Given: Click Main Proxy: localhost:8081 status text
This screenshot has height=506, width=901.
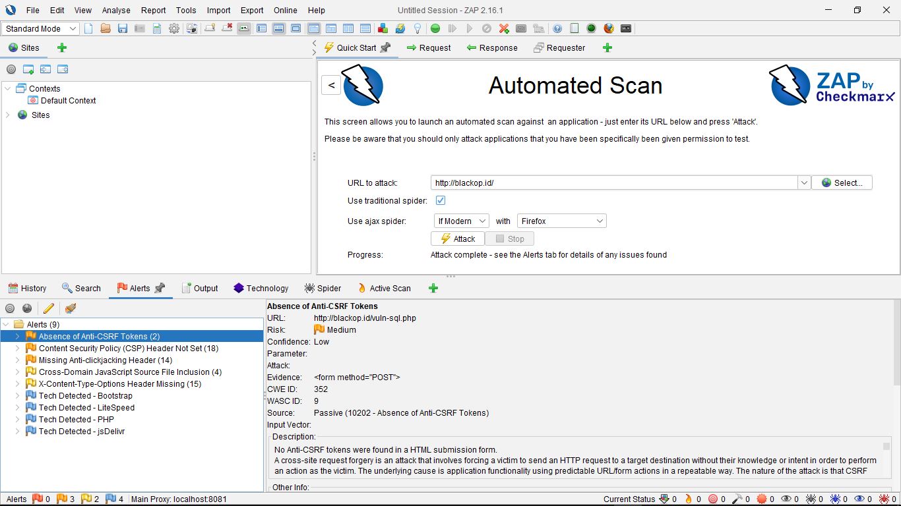Looking at the screenshot, I should (x=179, y=499).
